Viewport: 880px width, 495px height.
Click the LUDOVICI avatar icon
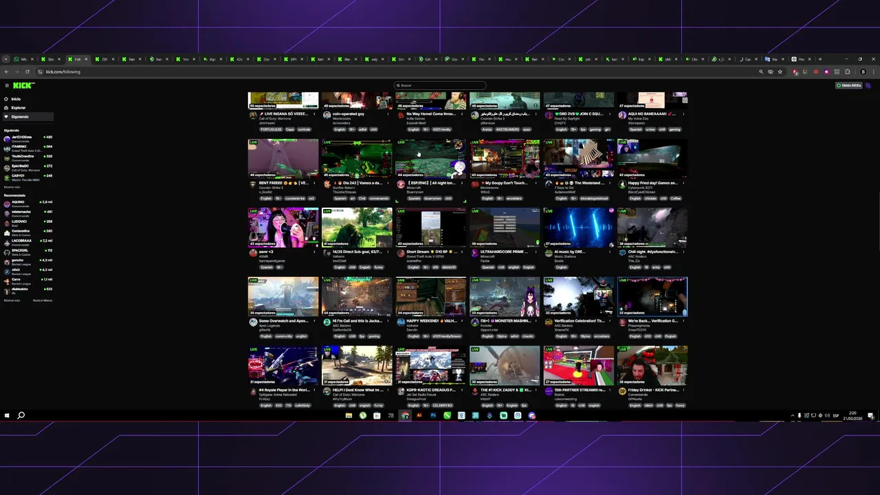pos(7,223)
